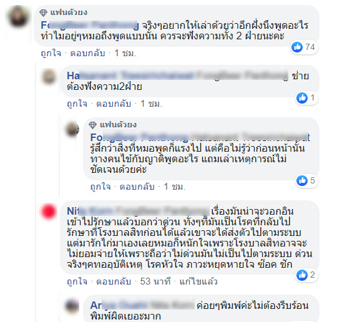The height and width of the screenshot is (322, 342).
Task: Open the avatar of the bottom Ar commenter
Action: (x=72, y=306)
